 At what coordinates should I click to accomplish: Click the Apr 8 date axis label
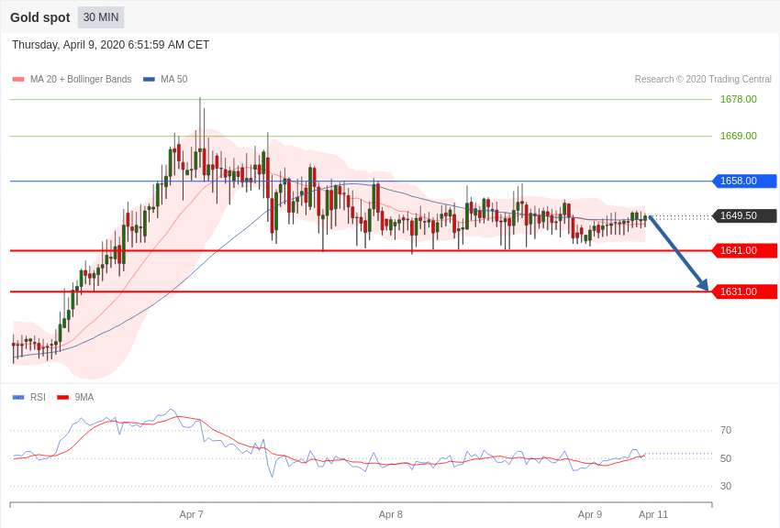391,514
